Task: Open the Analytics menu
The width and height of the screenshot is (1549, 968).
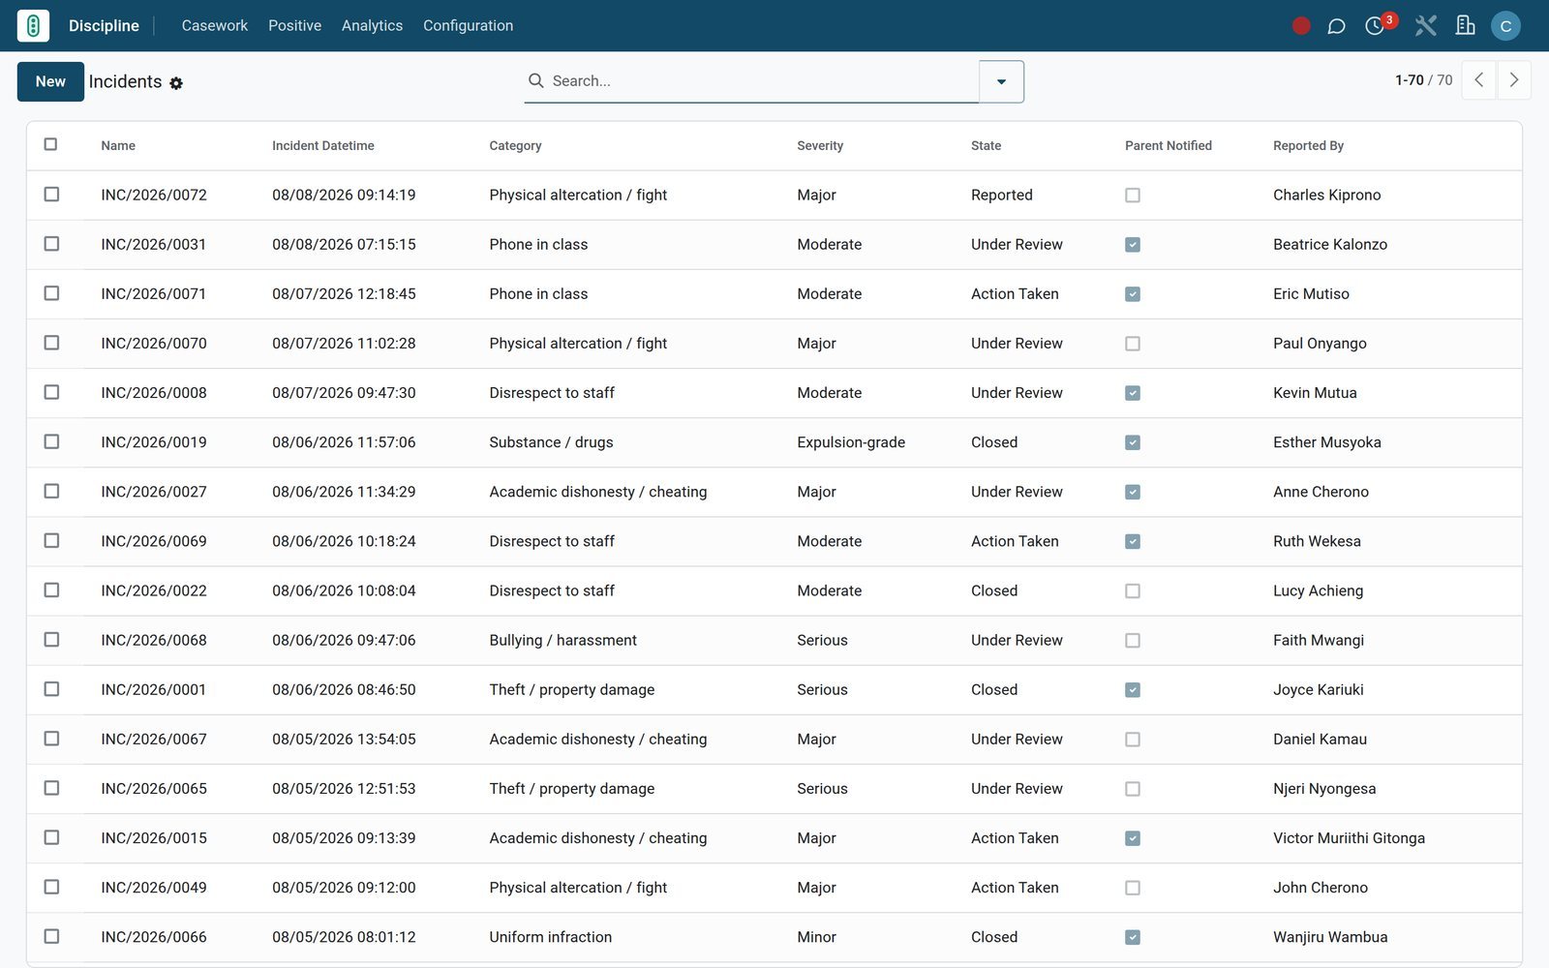Action: point(372,26)
